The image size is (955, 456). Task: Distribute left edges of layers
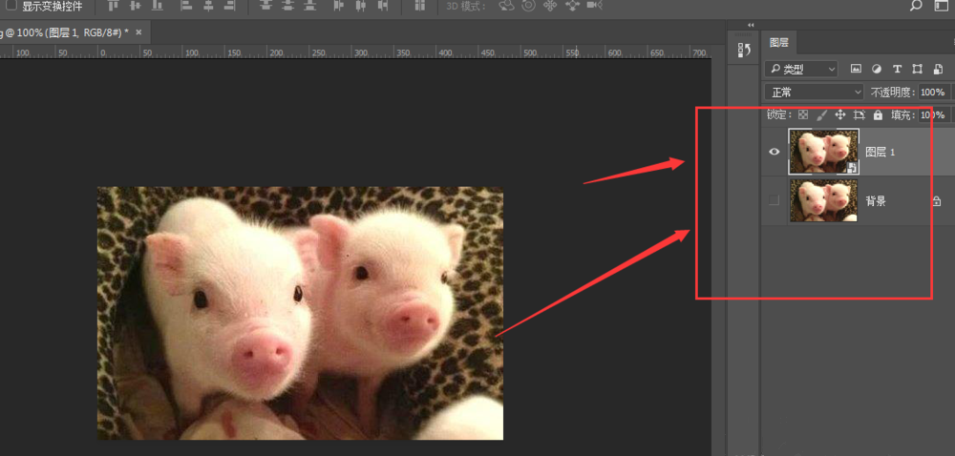pyautogui.click(x=339, y=6)
